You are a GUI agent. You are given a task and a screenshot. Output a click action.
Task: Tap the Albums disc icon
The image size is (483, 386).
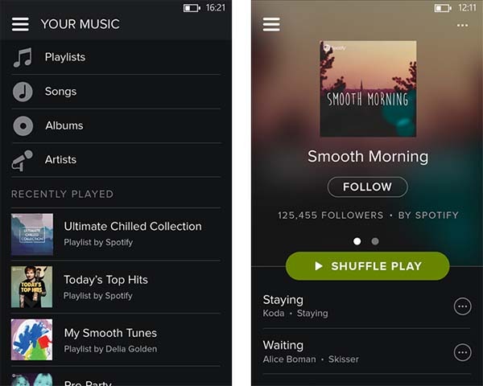[23, 126]
